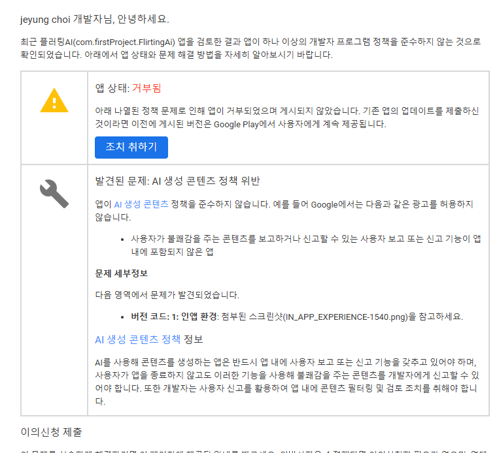Screen dimensions: 499x453
Task: Click the filename IN_APP_EXPERIENCE-1540.png text
Action: pos(345,317)
